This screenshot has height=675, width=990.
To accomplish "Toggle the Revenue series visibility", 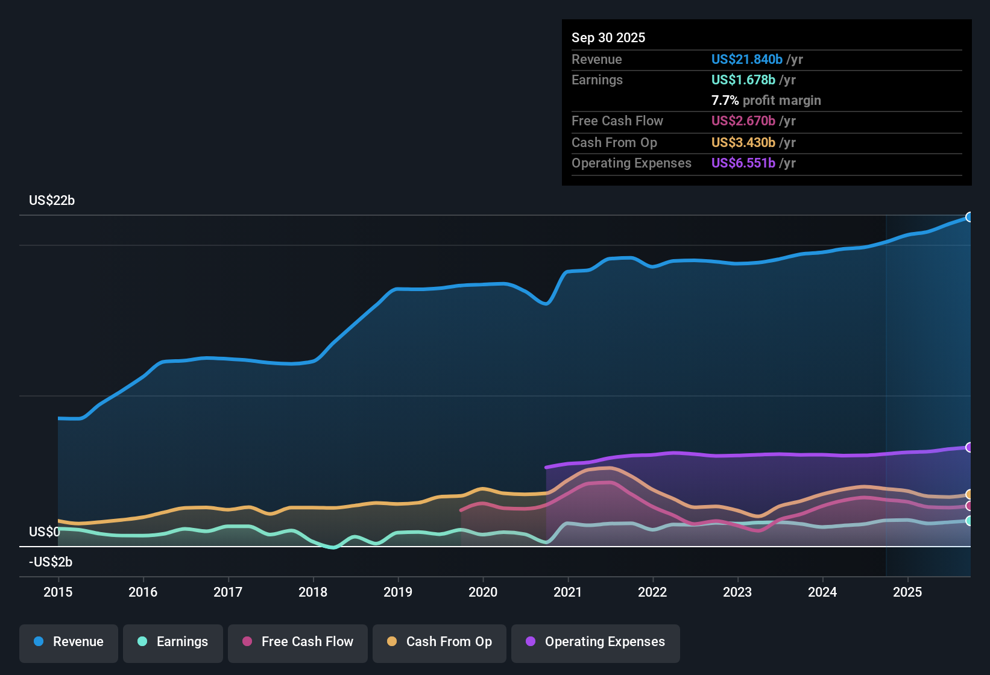I will click(68, 642).
